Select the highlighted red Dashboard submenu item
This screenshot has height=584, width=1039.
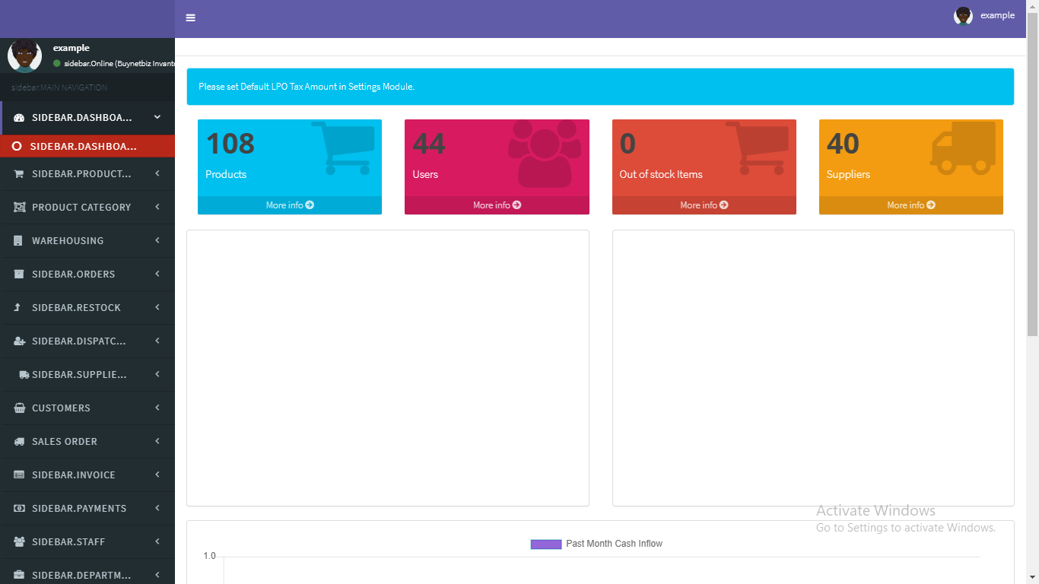(83, 146)
